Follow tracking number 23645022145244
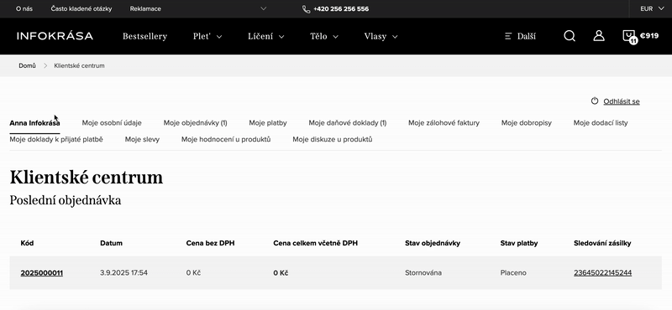672x310 pixels. [602, 273]
